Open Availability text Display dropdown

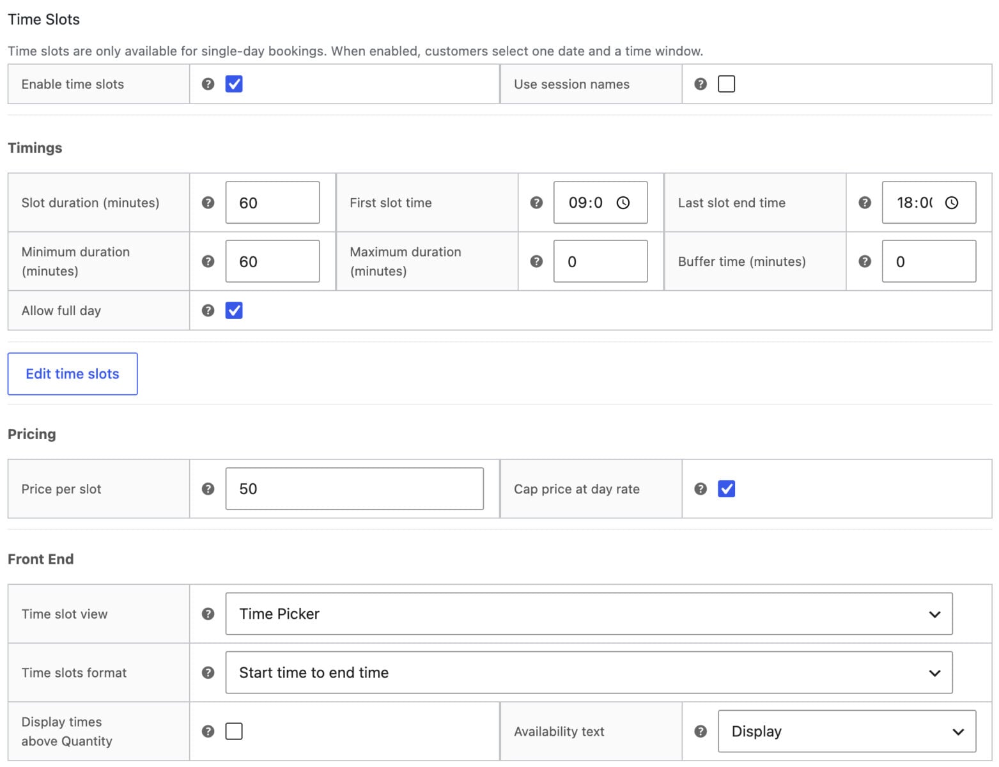click(847, 731)
